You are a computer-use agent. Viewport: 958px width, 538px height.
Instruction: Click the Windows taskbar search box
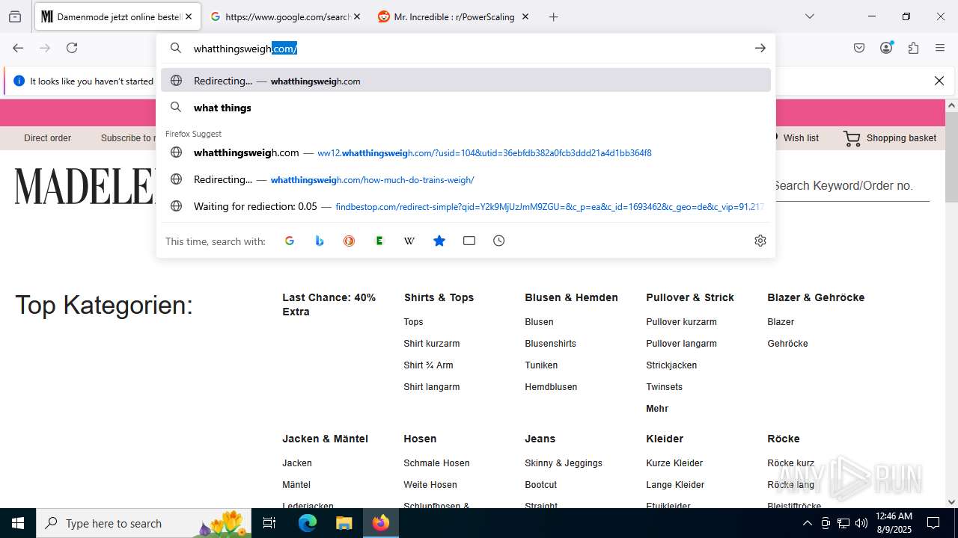pyautogui.click(x=144, y=523)
